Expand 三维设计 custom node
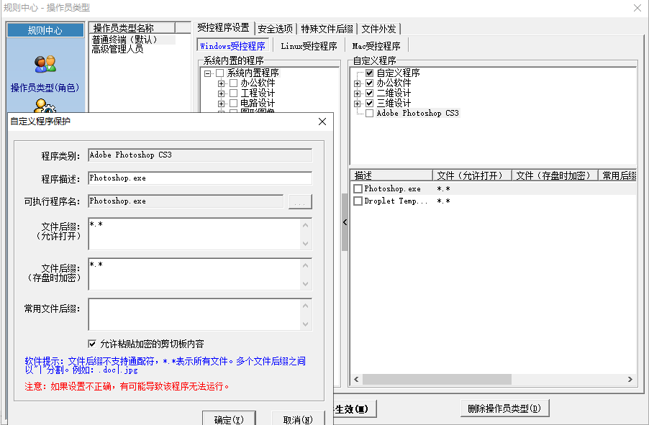This screenshot has height=425, width=649. 357,104
